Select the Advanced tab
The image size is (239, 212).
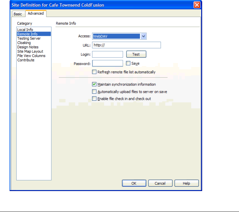pyautogui.click(x=36, y=13)
